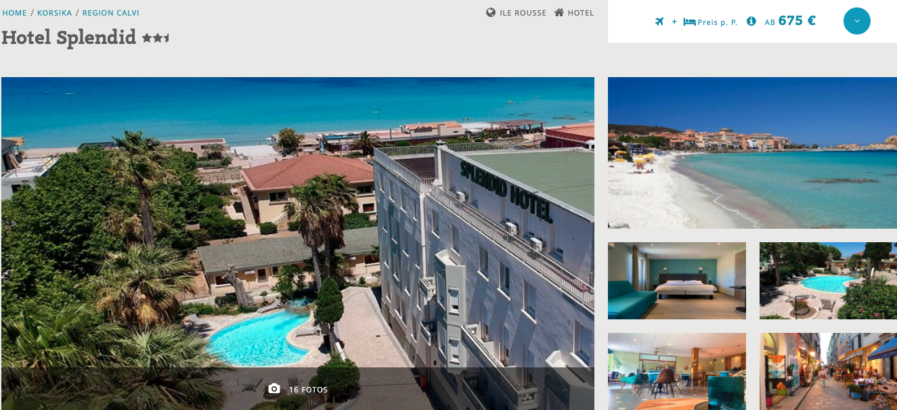This screenshot has height=410, width=897.
Task: Click the info icon near the price
Action: point(751,22)
